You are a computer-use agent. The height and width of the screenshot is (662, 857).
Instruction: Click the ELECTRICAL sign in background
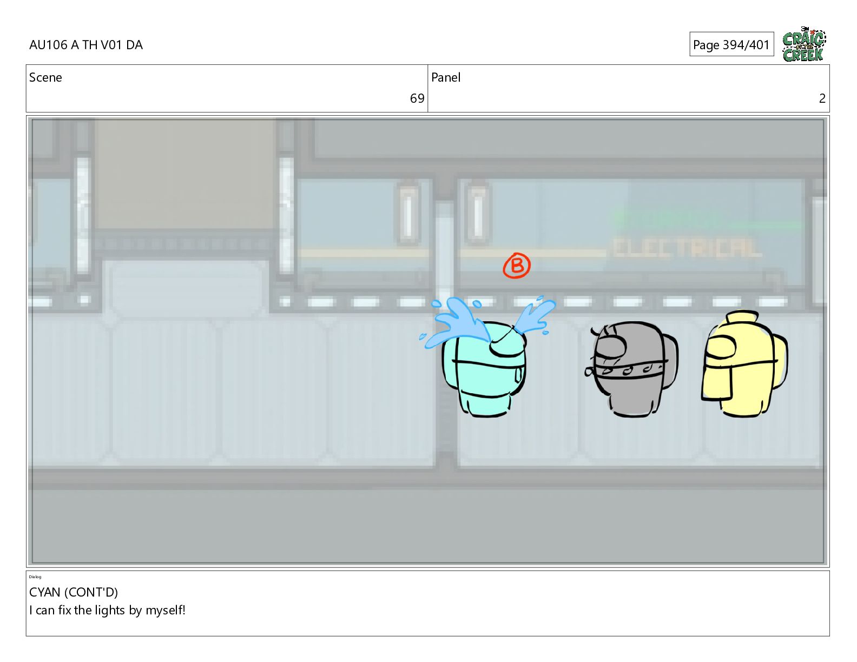[x=686, y=248]
